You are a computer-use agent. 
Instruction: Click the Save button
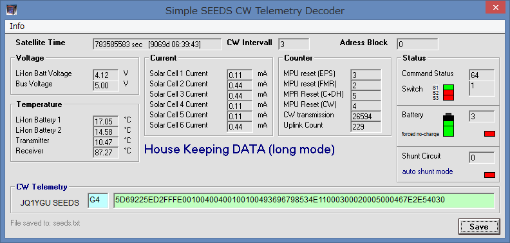coord(479,226)
